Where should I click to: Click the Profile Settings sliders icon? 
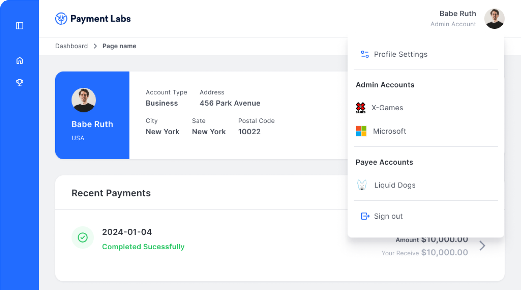click(x=364, y=54)
